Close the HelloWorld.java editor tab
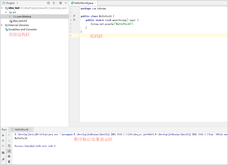228x165 pixels. [95, 3]
